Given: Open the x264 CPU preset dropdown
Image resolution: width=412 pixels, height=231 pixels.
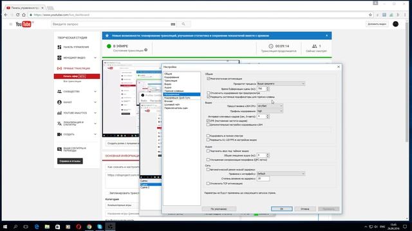Looking at the screenshot, I should [x=270, y=106].
